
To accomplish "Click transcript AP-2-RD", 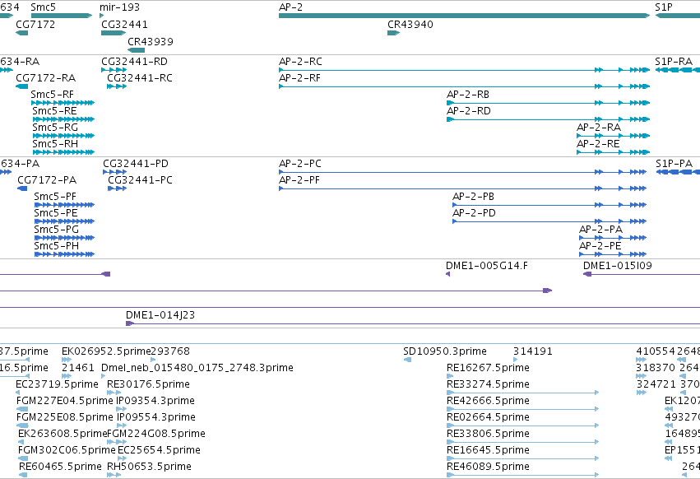I will click(x=548, y=119).
